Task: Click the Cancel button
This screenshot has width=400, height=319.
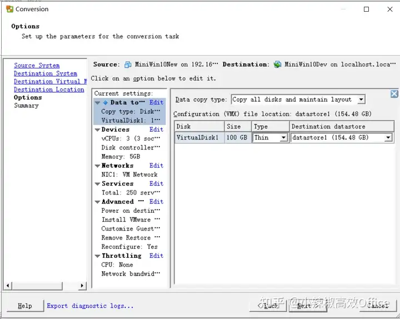Action: [x=378, y=306]
